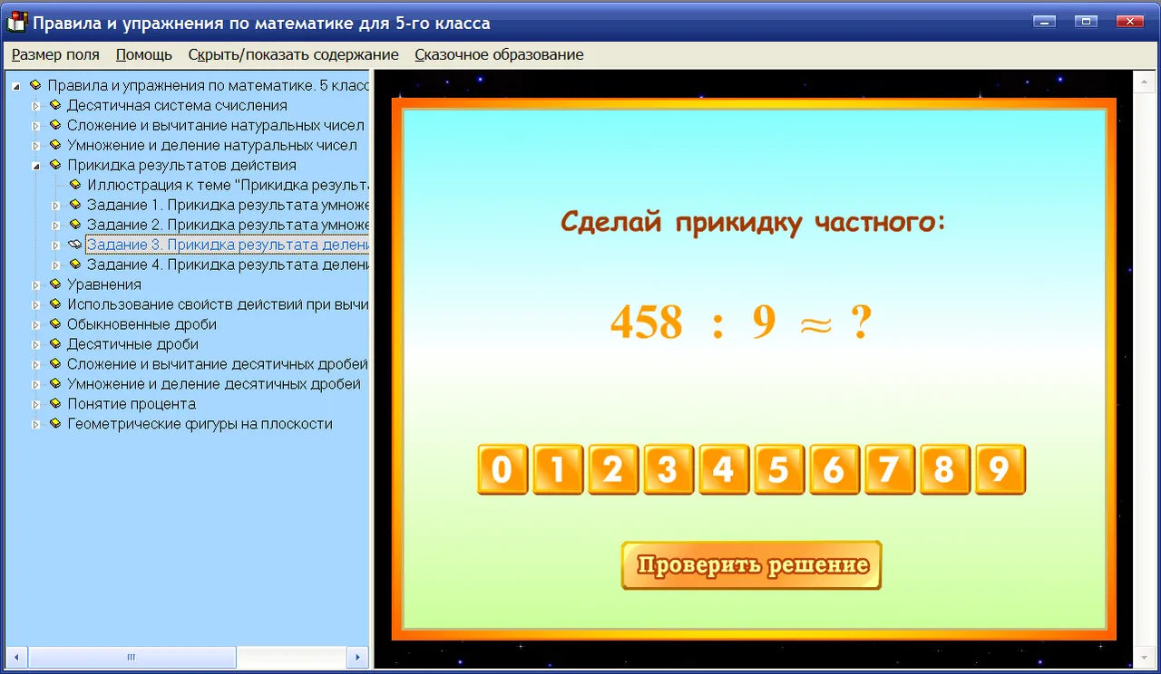Select Задание 3 Прикидка результата деления
1161x674 pixels.
coord(228,245)
